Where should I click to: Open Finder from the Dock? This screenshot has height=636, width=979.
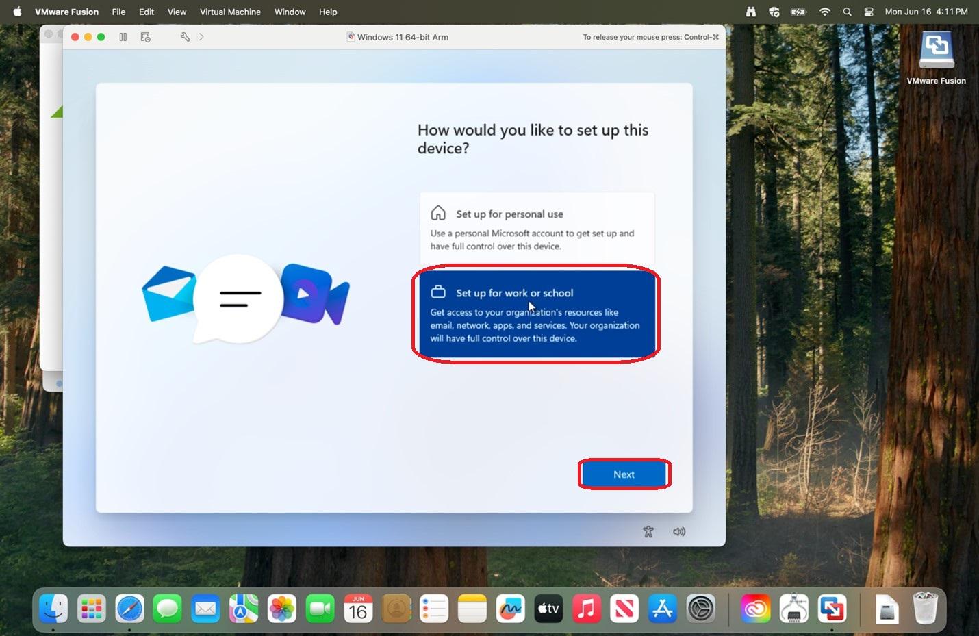53,608
